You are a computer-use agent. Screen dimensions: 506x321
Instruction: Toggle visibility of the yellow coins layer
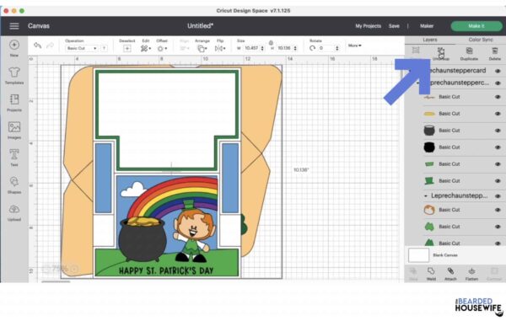coord(498,114)
